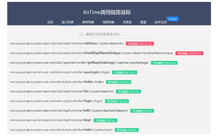This screenshot has height=140, width=216.
Task: Click the red 3167.63 ms response badge
Action: [x=140, y=44]
